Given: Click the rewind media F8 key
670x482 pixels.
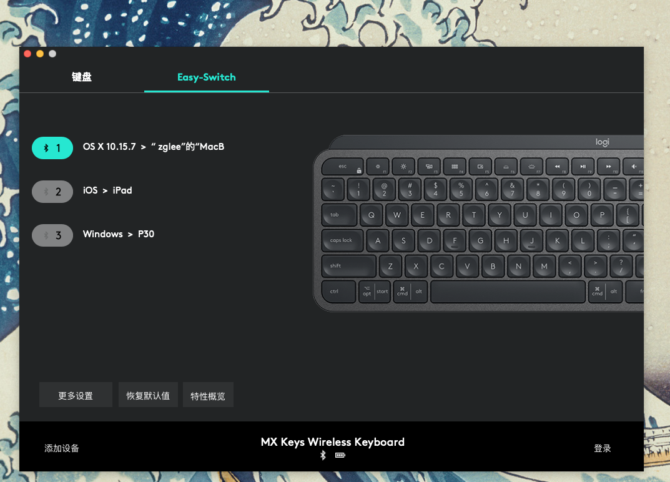Looking at the screenshot, I should [x=557, y=166].
